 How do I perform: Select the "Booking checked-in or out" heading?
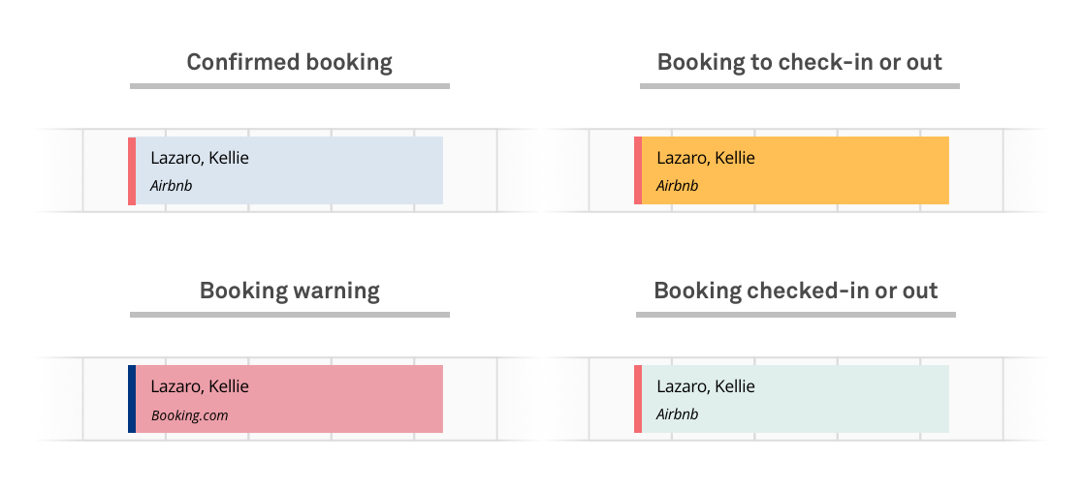(x=795, y=291)
